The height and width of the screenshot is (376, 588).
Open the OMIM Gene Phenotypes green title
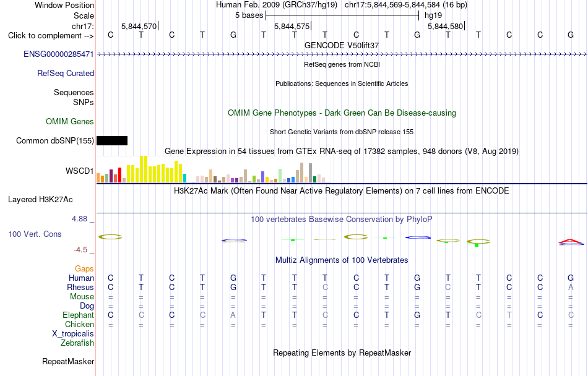pos(342,113)
